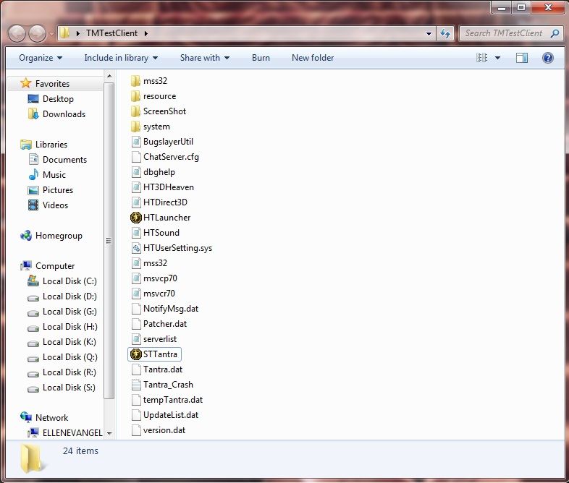Open the Downloads folder icon in sidebar
569x483 pixels.
click(x=33, y=114)
